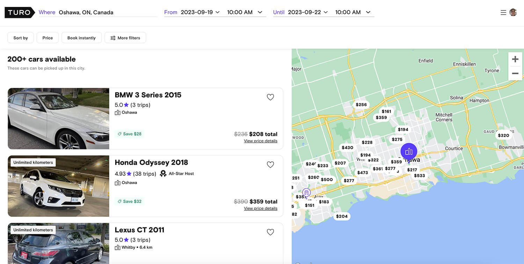Open the Honda Odyssey 2018 listing title
Image resolution: width=524 pixels, height=264 pixels.
pos(151,163)
